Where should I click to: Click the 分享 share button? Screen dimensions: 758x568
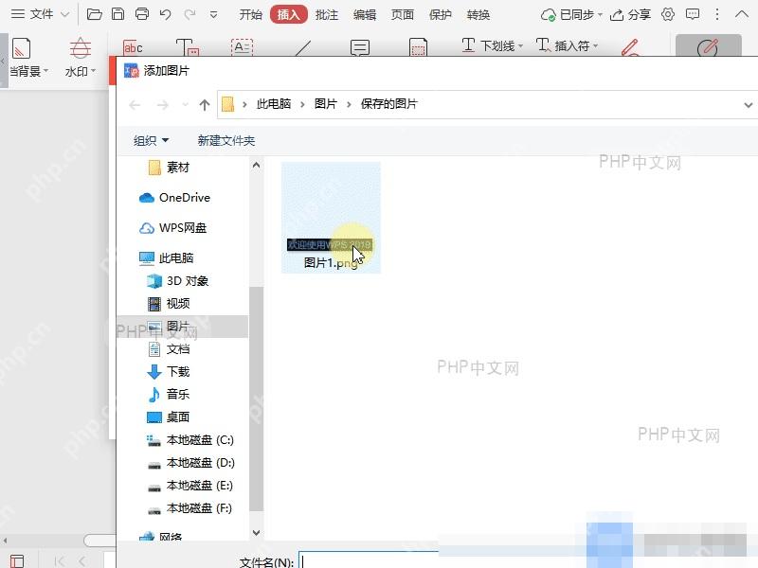(630, 15)
